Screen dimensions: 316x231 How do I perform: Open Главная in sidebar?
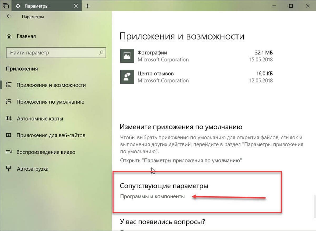[26, 36]
